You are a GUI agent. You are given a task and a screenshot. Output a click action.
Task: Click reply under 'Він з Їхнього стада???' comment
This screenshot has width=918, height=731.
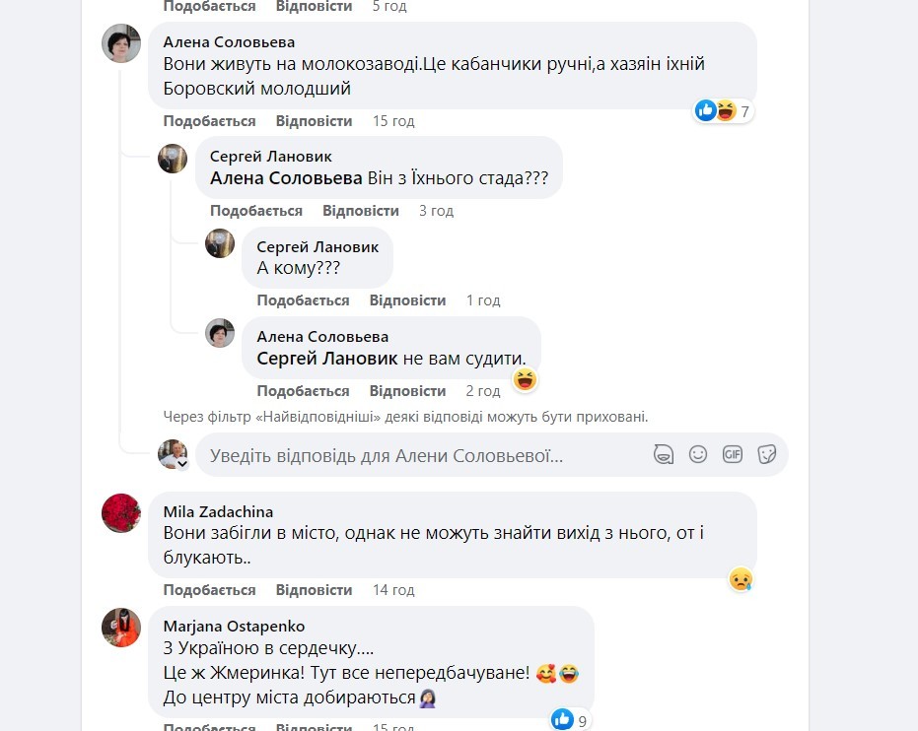(361, 211)
